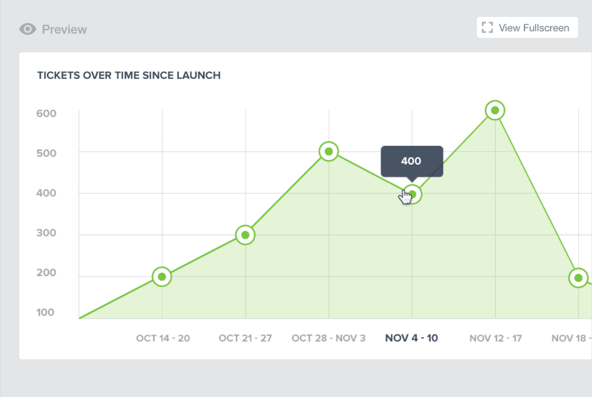Screen dimensions: 592x397
Task: Select the peak 600 data point above Nov 12 - 17
Action: [495, 110]
